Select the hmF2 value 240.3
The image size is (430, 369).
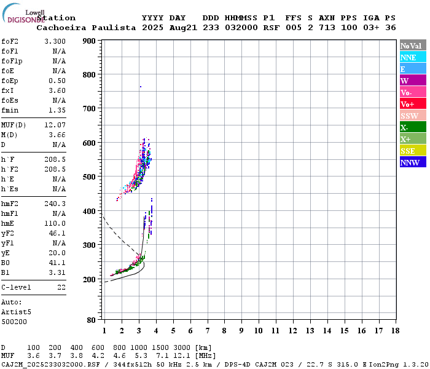tap(55, 204)
